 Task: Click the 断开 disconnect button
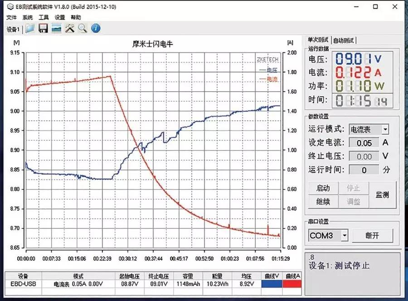coord(374,235)
